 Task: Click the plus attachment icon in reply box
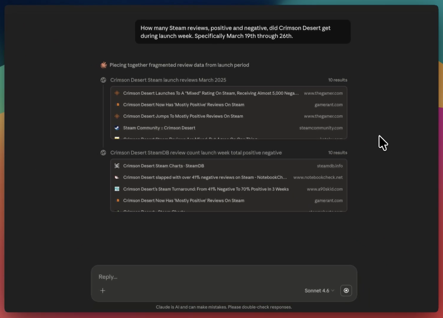103,291
